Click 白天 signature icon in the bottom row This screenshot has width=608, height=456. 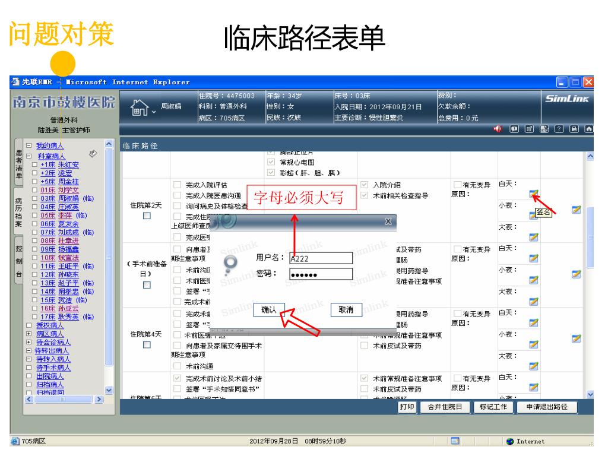(534, 387)
